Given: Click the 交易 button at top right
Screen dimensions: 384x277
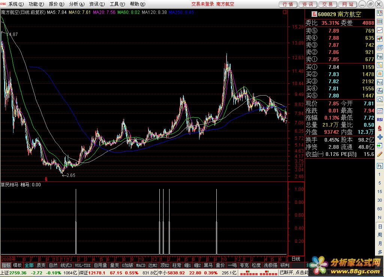Looking at the screenshot, I should tap(328, 4).
